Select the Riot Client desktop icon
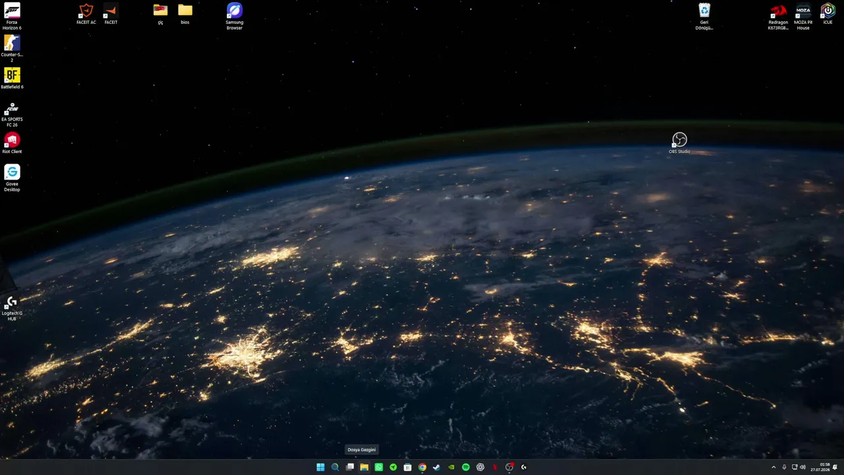 (12, 142)
